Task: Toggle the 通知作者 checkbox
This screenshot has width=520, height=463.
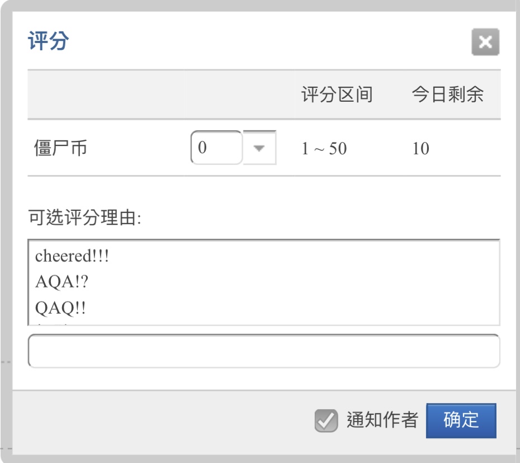Action: 326,421
